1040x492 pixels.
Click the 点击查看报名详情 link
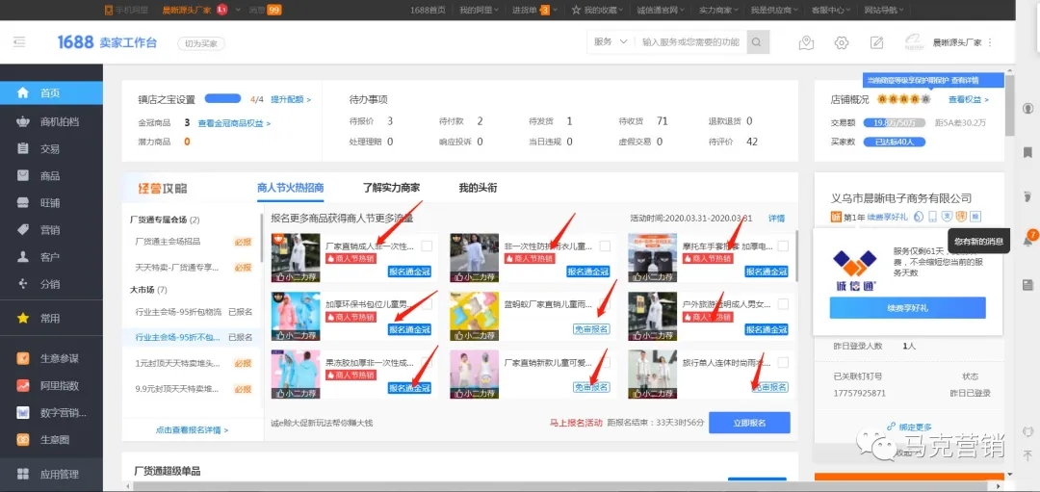[x=192, y=430]
